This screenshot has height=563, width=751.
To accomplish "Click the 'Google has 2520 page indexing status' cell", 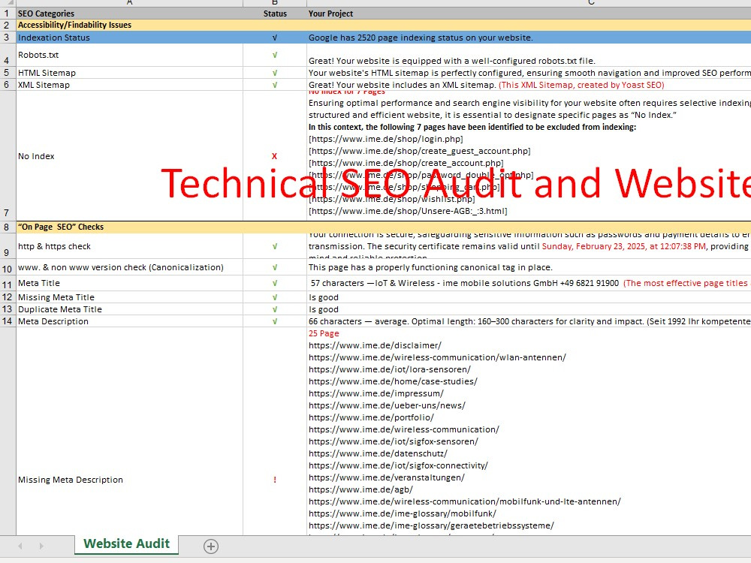I will 529,38.
